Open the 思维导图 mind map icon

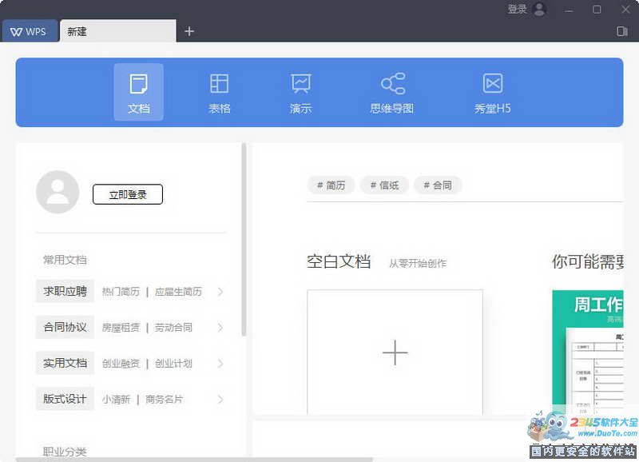[391, 91]
